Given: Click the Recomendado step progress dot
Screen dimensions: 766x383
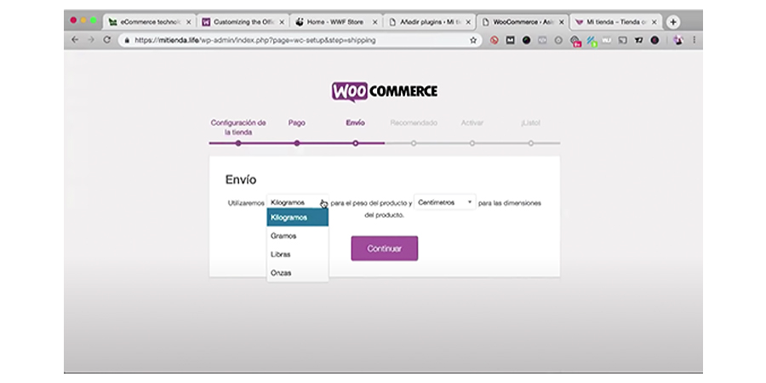Looking at the screenshot, I should pos(414,143).
